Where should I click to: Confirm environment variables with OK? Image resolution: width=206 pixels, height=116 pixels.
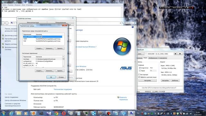(51, 77)
